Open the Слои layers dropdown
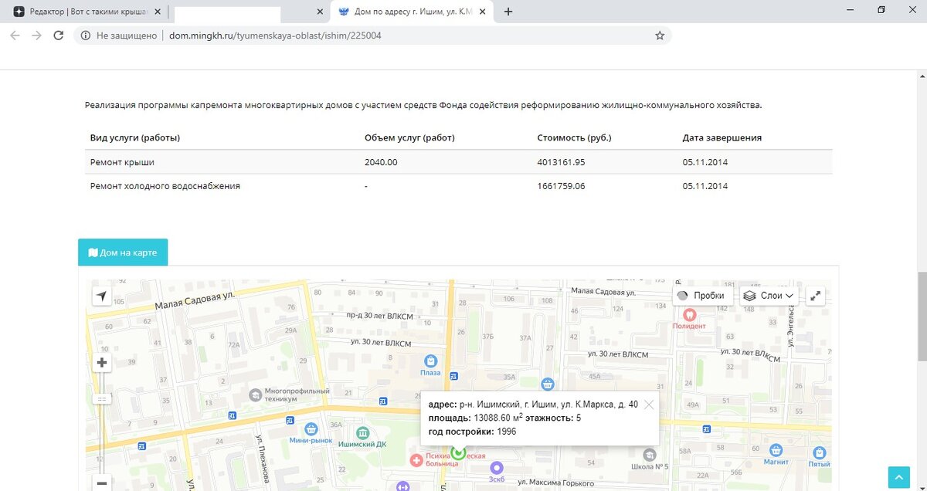 [768, 295]
